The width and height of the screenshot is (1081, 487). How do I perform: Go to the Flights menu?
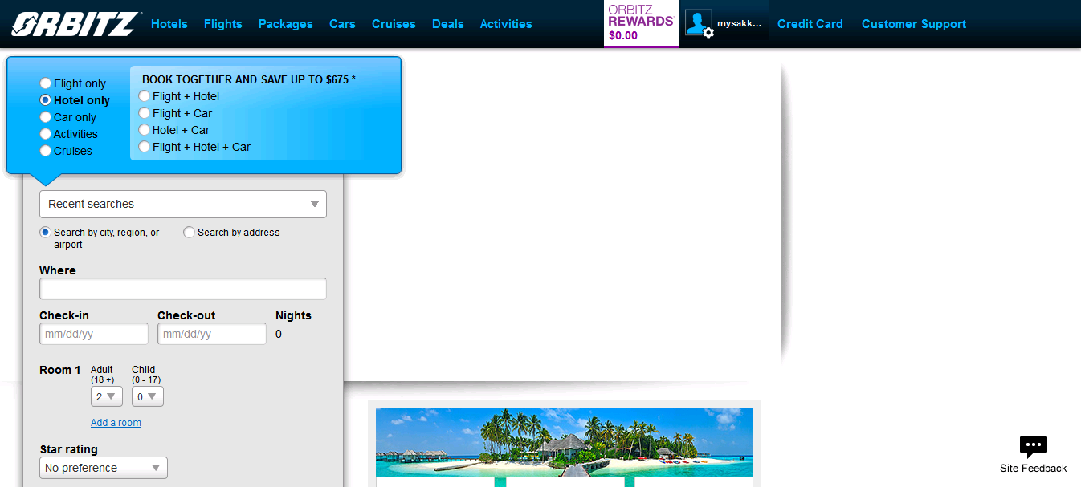pyautogui.click(x=223, y=24)
